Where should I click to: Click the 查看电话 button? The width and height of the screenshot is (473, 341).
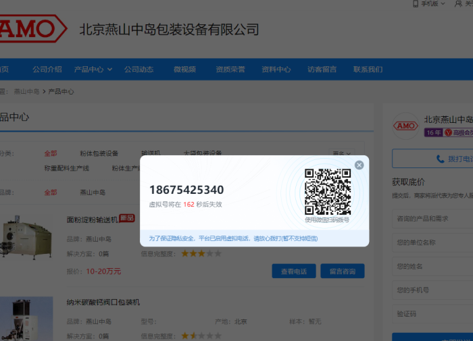pos(294,271)
